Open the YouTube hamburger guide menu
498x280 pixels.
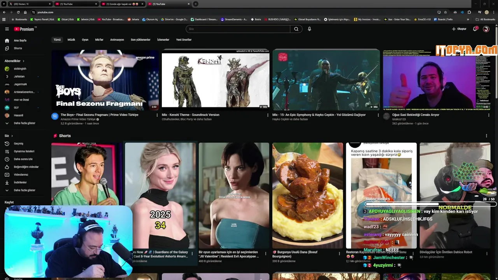point(7,29)
